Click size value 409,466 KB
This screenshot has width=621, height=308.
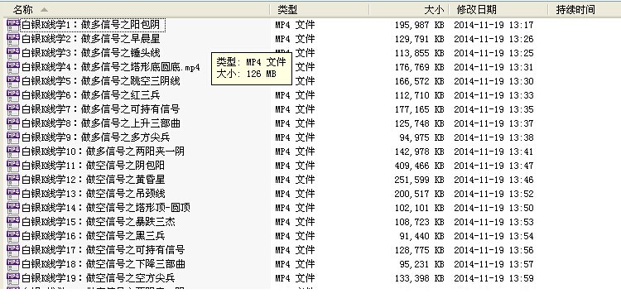420,166
